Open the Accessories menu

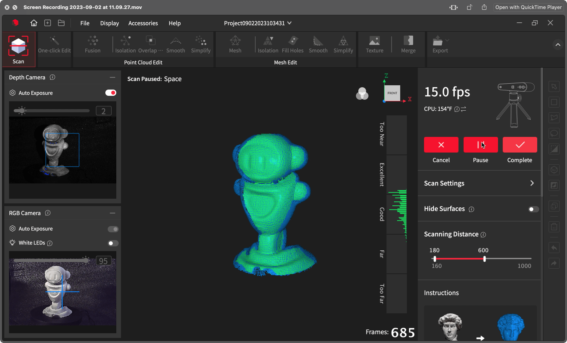pyautogui.click(x=143, y=23)
